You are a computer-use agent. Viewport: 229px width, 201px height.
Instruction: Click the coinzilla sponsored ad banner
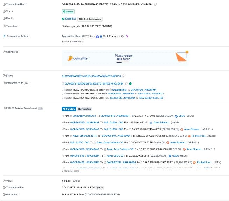coord(125,58)
